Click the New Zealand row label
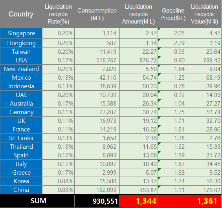Screen dimensions: 222x208 (x=21, y=69)
